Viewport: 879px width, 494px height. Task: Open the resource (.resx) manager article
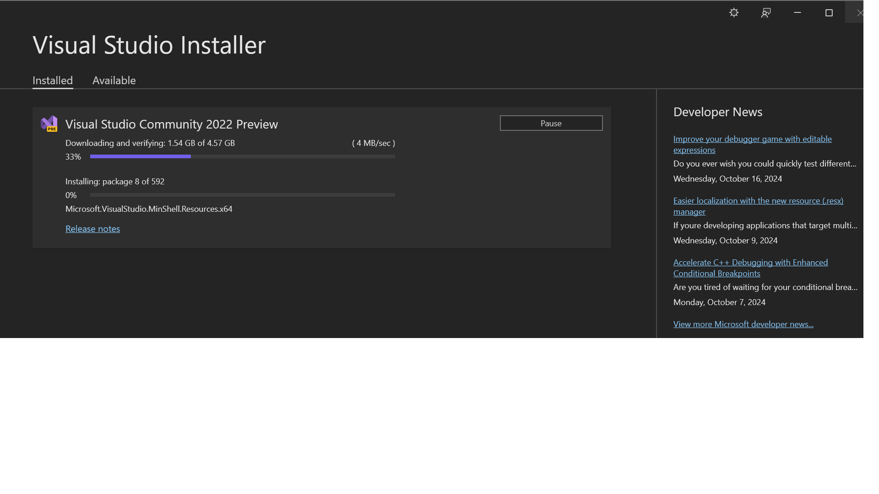click(x=758, y=206)
